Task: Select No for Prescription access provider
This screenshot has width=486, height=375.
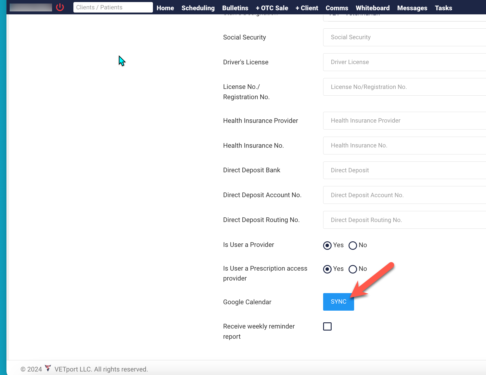Action: pyautogui.click(x=353, y=269)
